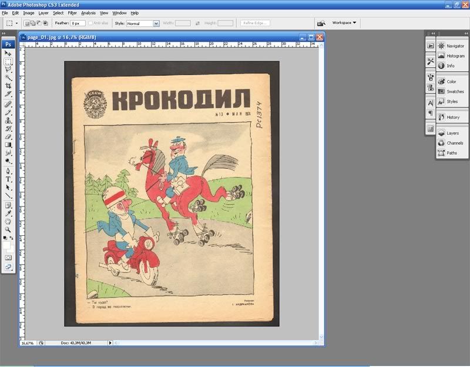Select the Pen tool
This screenshot has height=367, width=470.
click(x=8, y=171)
